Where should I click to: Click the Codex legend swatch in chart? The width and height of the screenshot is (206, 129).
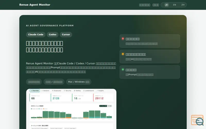[39, 109]
